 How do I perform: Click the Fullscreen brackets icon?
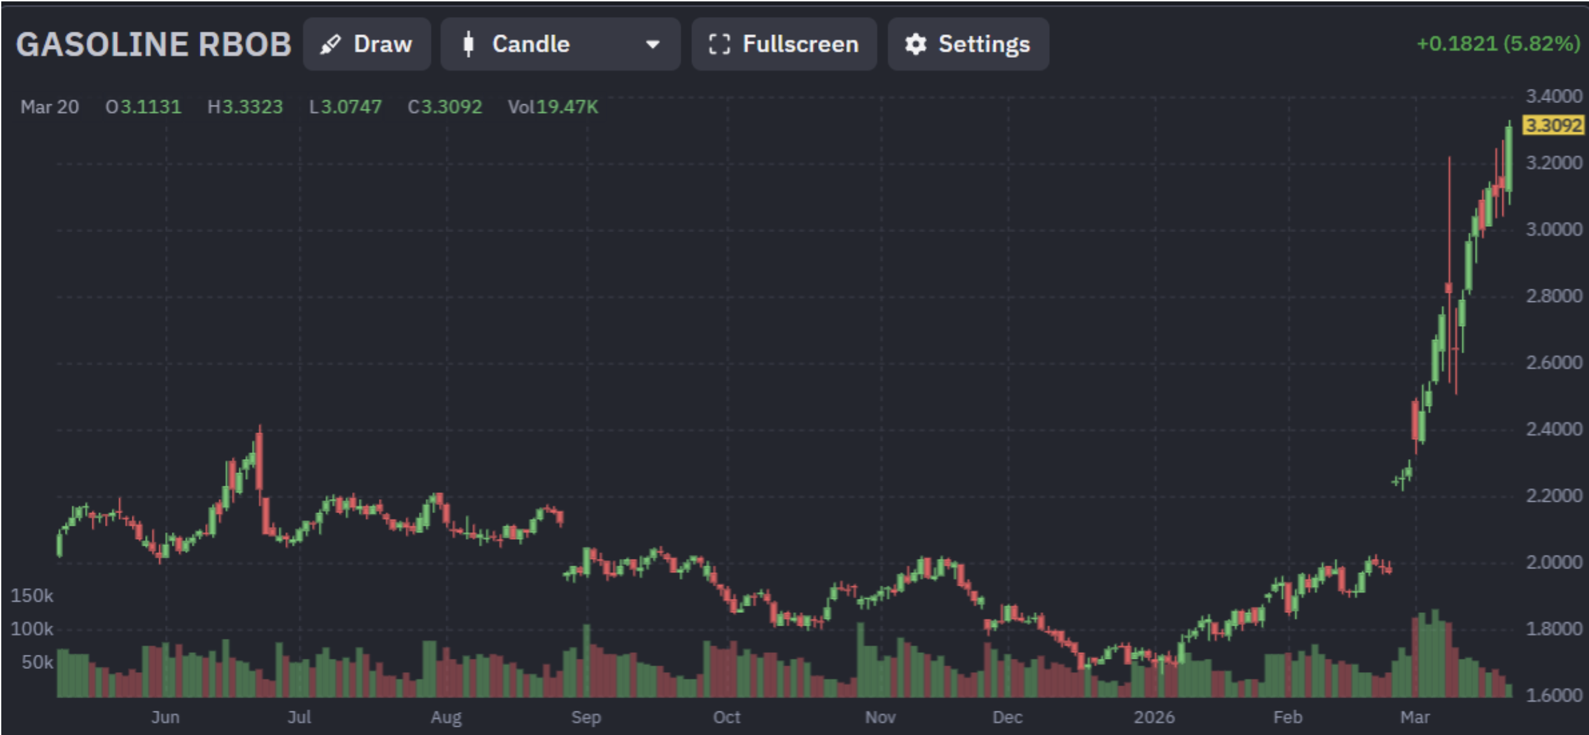tap(719, 45)
